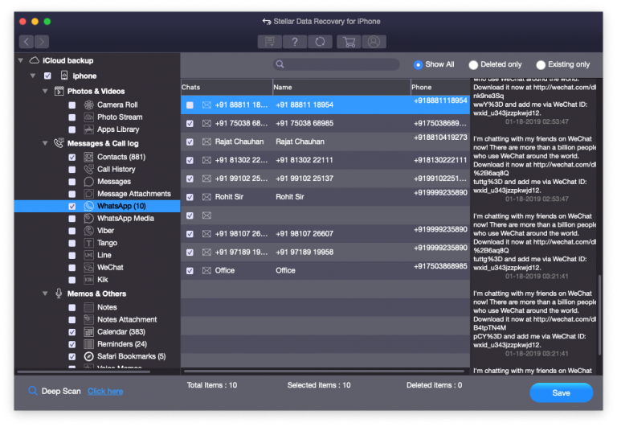The height and width of the screenshot is (427, 617).
Task: Select the Show All radio button
Action: pyautogui.click(x=418, y=64)
